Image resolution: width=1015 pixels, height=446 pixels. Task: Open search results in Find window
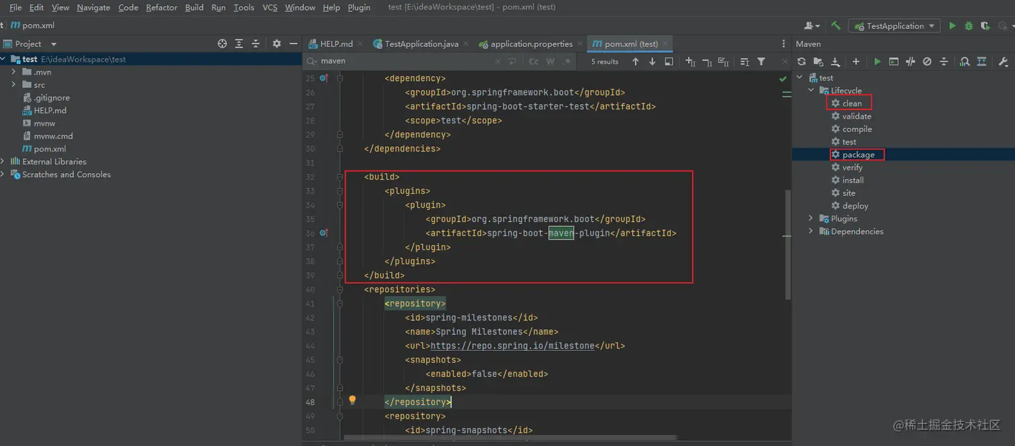669,61
